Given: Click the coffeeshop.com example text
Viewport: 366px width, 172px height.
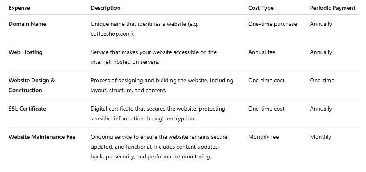Looking at the screenshot, I should click(x=112, y=34).
